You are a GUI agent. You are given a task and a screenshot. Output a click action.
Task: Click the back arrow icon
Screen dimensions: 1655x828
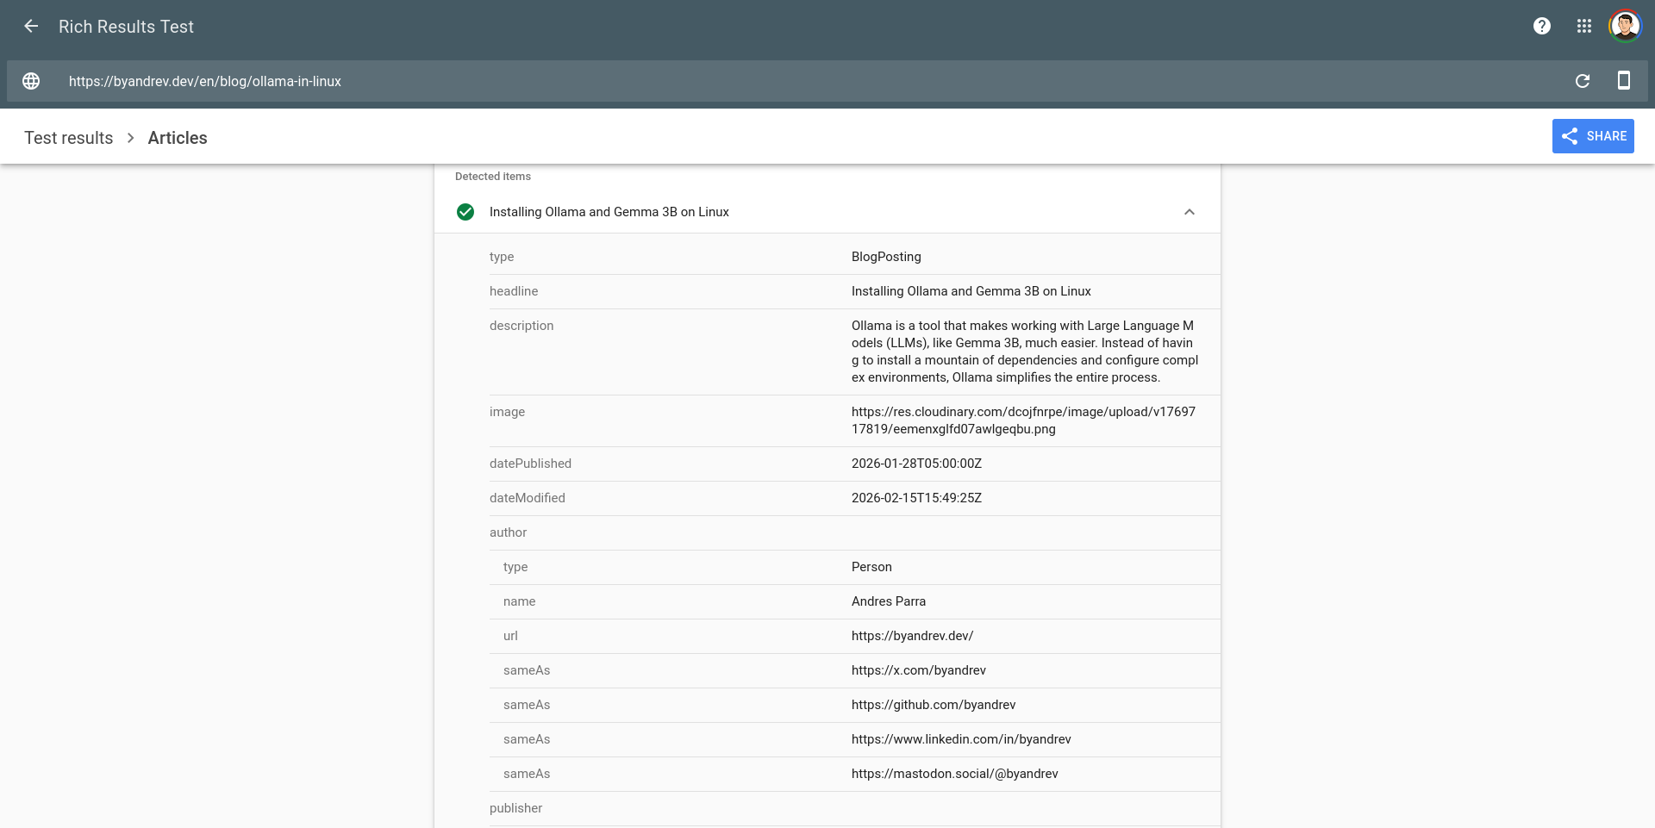31,26
